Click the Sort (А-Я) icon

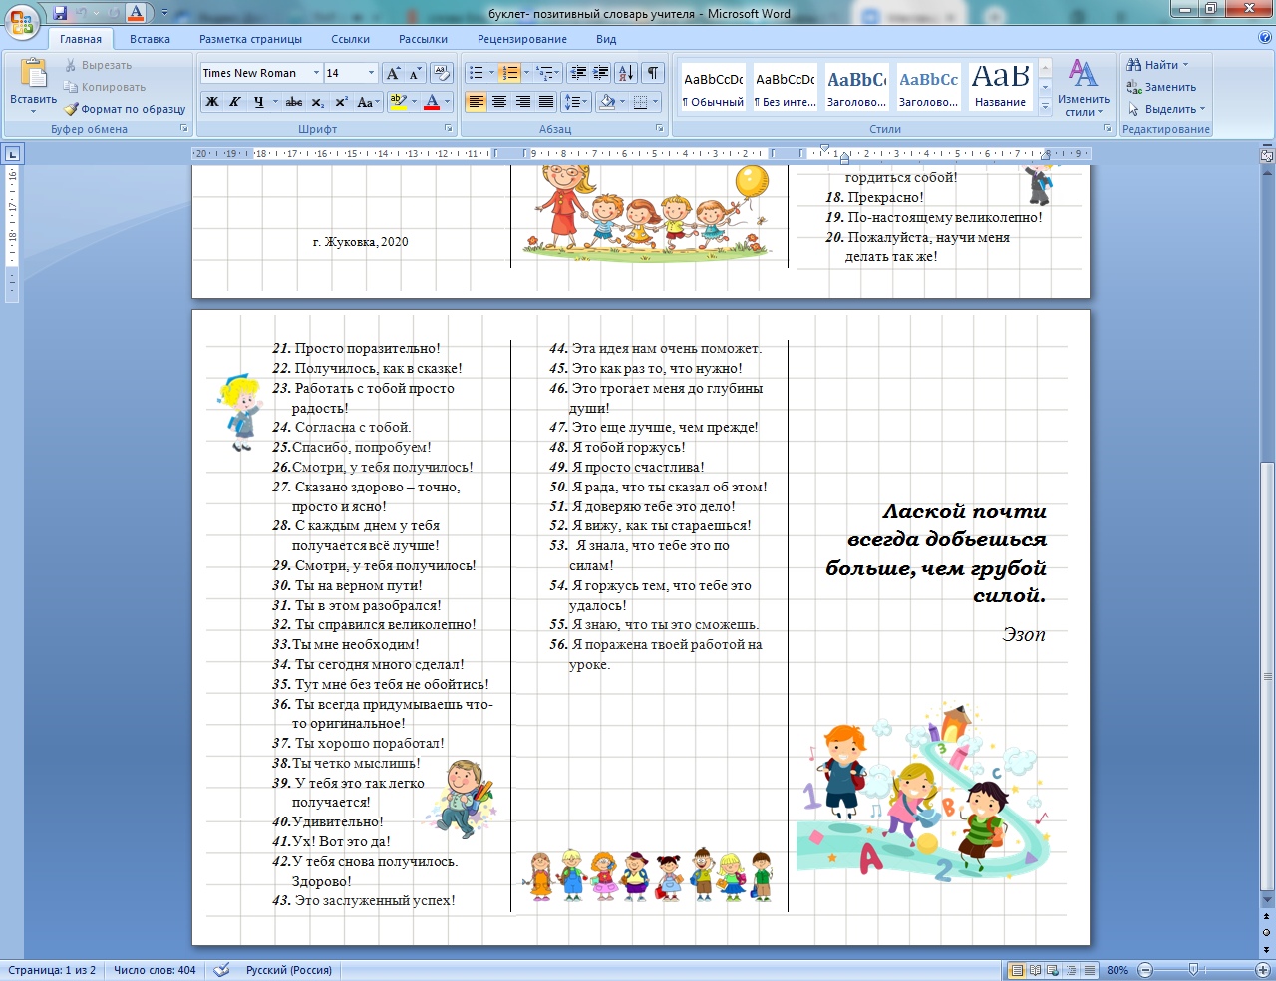[x=625, y=73]
